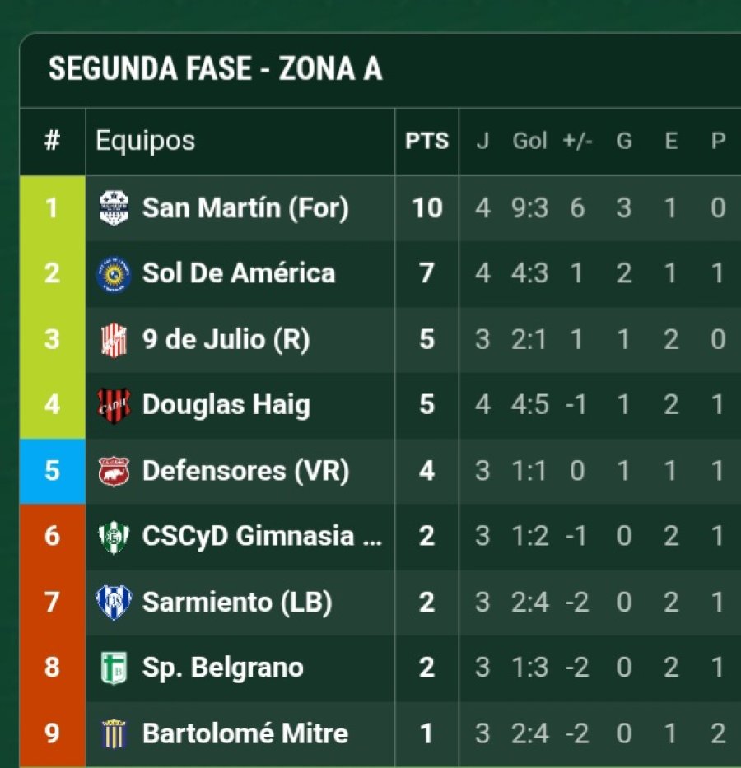This screenshot has width=741, height=768.
Task: Click the Segunda Fase - Zona A title
Action: click(x=215, y=68)
